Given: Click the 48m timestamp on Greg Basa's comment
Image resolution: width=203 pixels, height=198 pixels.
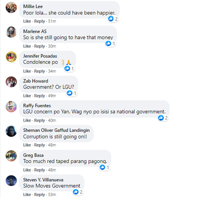Looking at the screenshot, I should point(52,170).
